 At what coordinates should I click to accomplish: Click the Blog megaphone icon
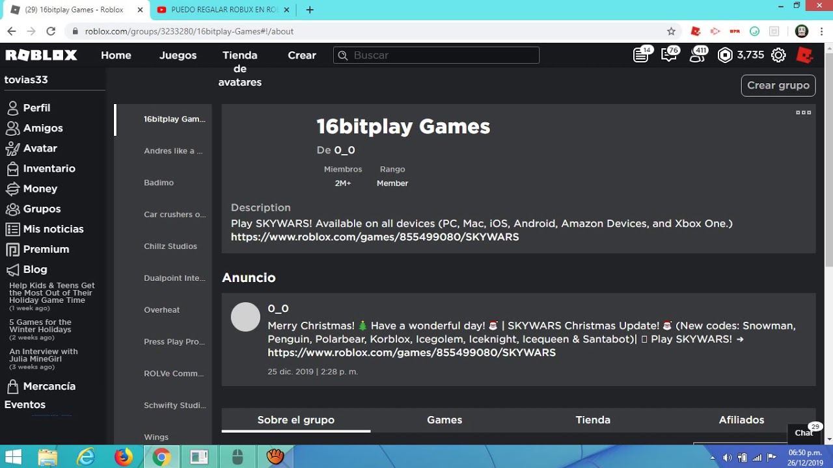(x=12, y=269)
